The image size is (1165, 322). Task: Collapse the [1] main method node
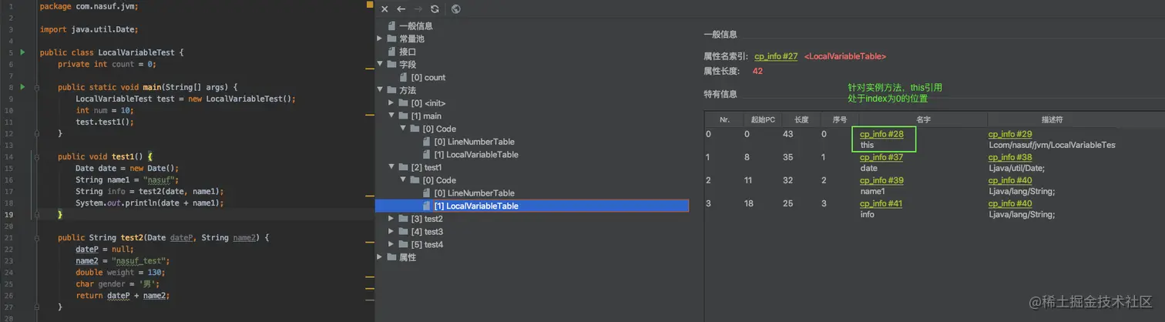click(391, 116)
